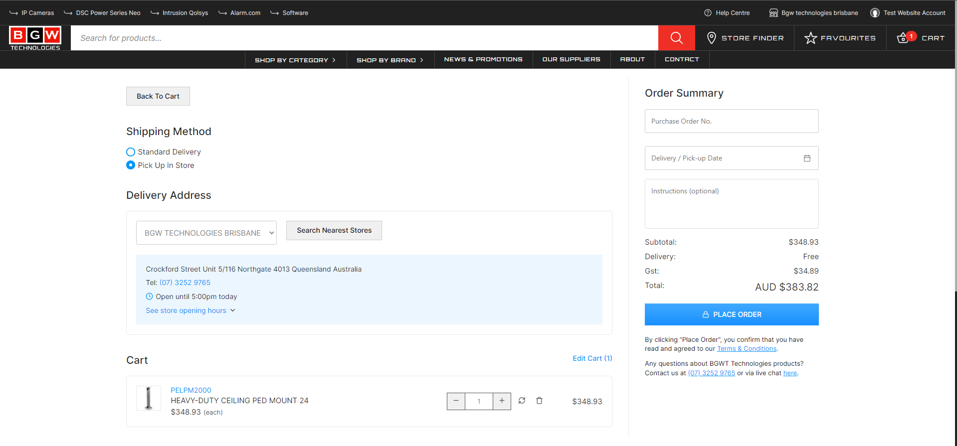Viewport: 957px width, 446px height.
Task: Focus the Delivery / Pick-up Date field
Action: click(x=732, y=158)
